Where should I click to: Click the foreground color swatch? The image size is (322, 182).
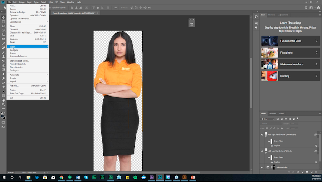[3, 116]
